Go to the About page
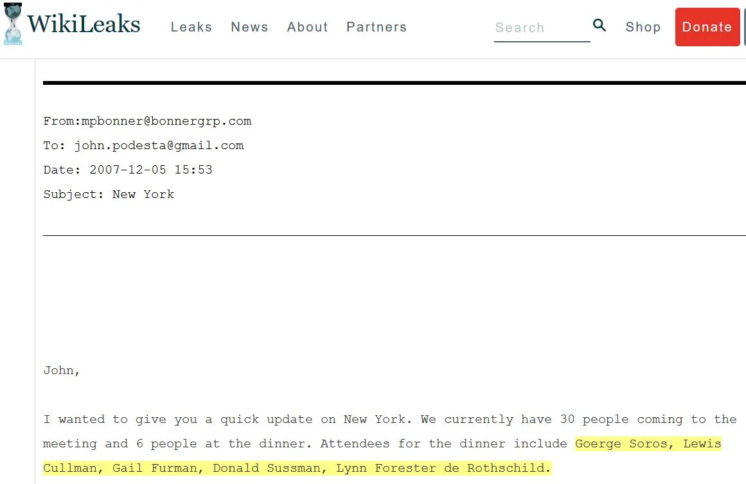Image resolution: width=746 pixels, height=484 pixels. tap(307, 27)
